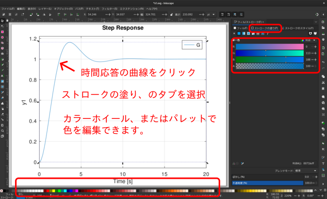The image size is (327, 199).
Task: Click the open document folder icon
Action: 323,27
